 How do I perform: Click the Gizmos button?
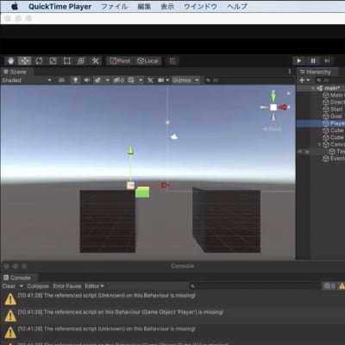(182, 80)
